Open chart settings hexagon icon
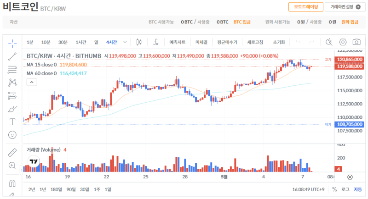Viewport: 368px width, 199px height. [x=343, y=42]
